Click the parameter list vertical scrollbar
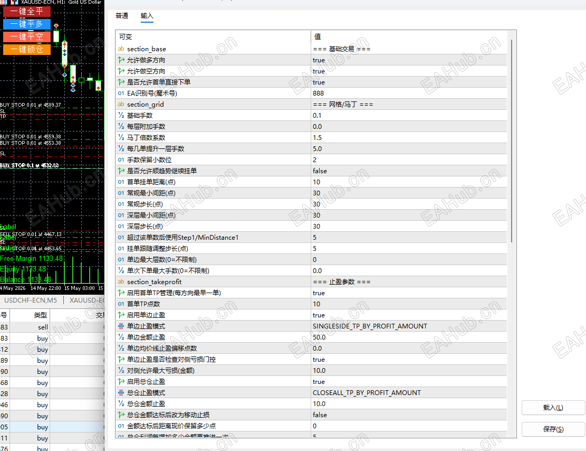Screen dimensions: 586x451 [x=511, y=140]
